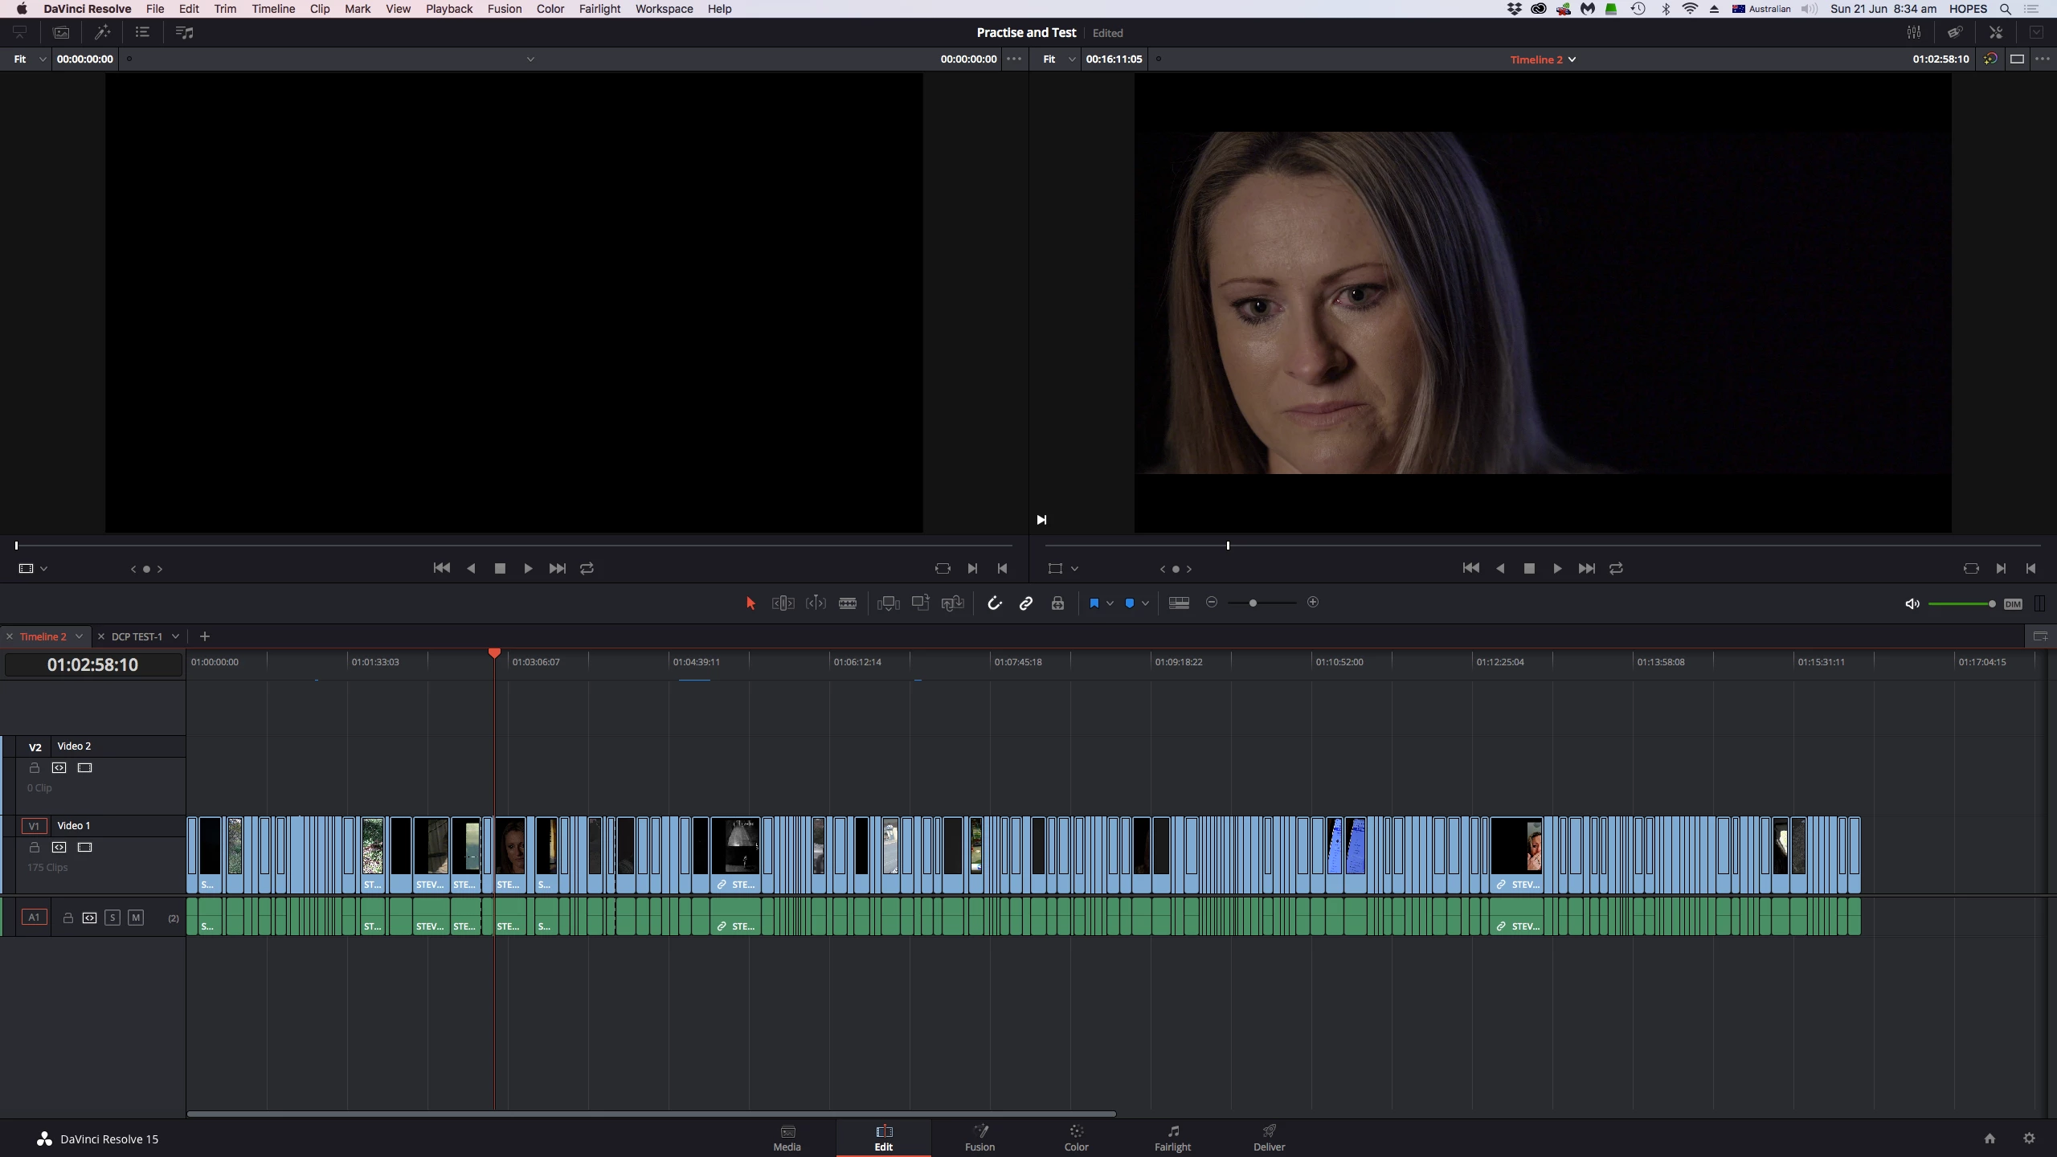Play the timeline viewer
2057x1157 pixels.
[x=1557, y=569]
